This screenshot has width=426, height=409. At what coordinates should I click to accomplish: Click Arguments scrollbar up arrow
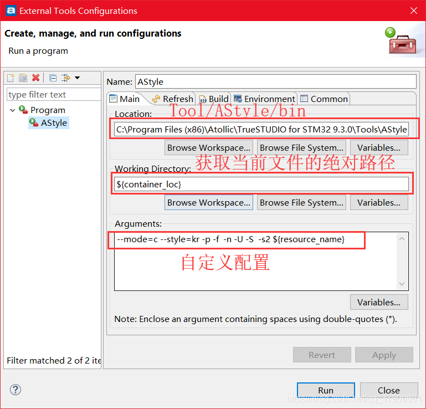(402, 239)
